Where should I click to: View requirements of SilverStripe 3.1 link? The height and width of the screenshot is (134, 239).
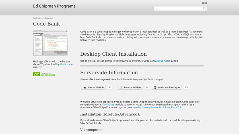click(157, 107)
